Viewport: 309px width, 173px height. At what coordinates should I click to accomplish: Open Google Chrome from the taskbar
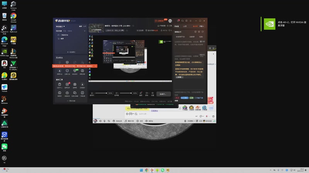click(x=147, y=170)
